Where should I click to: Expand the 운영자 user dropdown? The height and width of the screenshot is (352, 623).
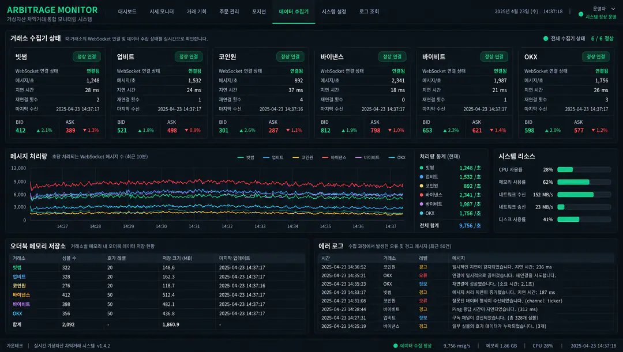click(604, 8)
